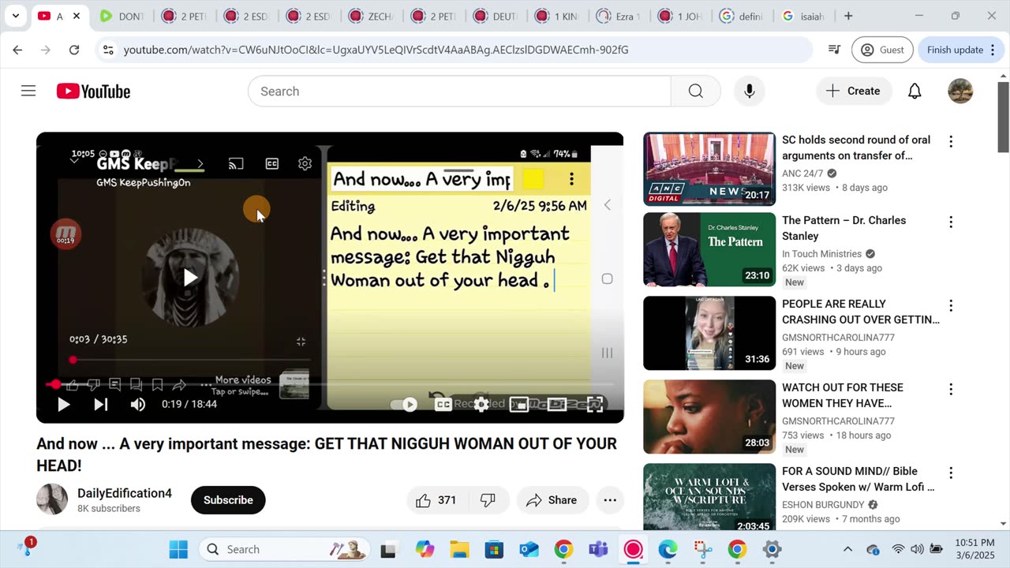Skip to the next video

click(101, 404)
